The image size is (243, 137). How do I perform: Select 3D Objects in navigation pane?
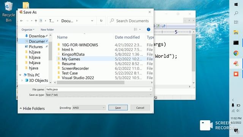pyautogui.click(x=38, y=80)
